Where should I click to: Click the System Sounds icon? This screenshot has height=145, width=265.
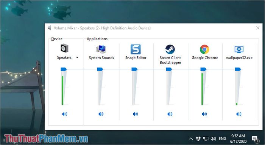pos(101,49)
